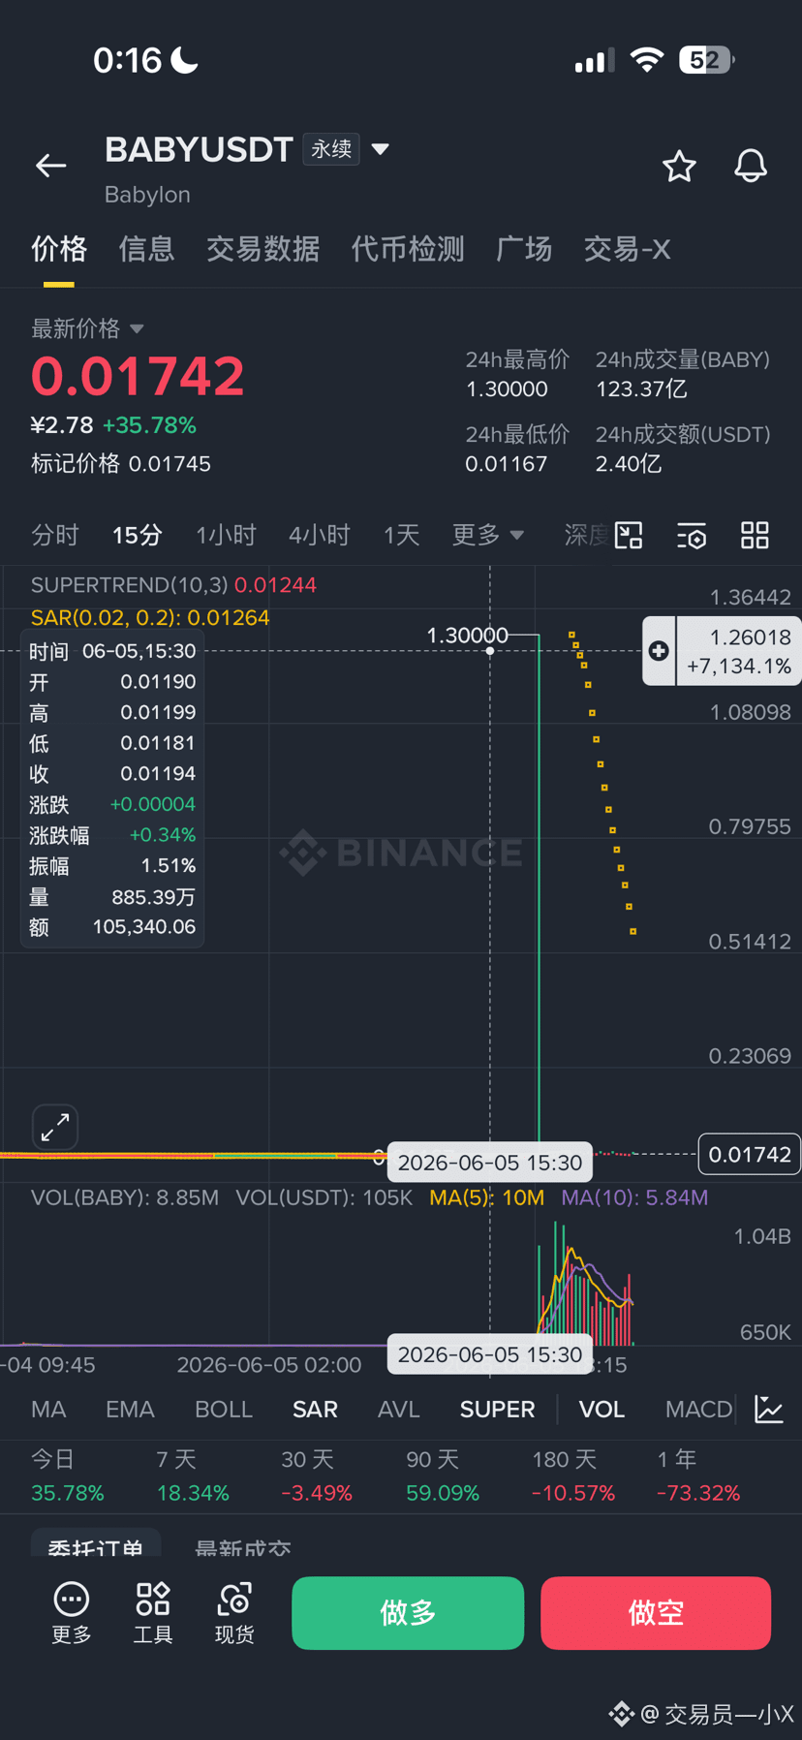802x1740 pixels.
Task: Open chart settings indicator icon
Action: [692, 535]
